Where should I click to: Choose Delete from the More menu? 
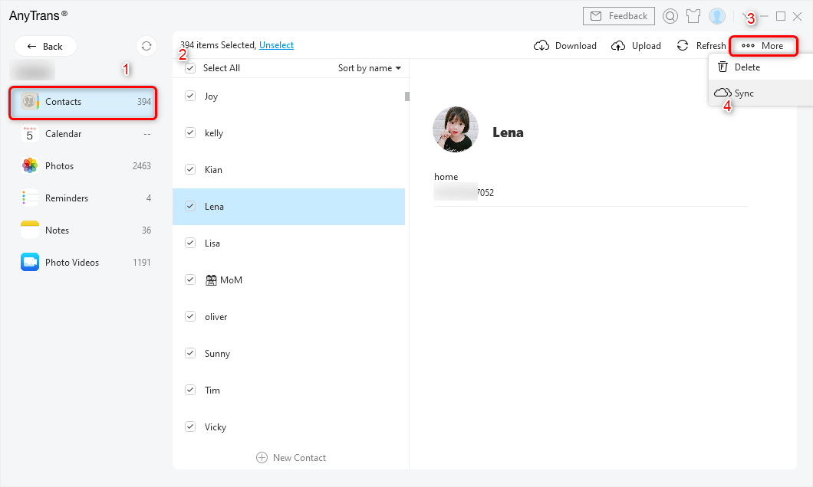[x=760, y=67]
